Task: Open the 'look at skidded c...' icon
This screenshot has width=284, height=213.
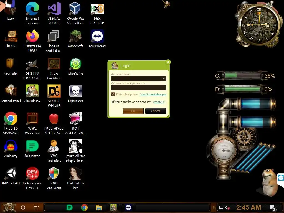Action: 54,41
